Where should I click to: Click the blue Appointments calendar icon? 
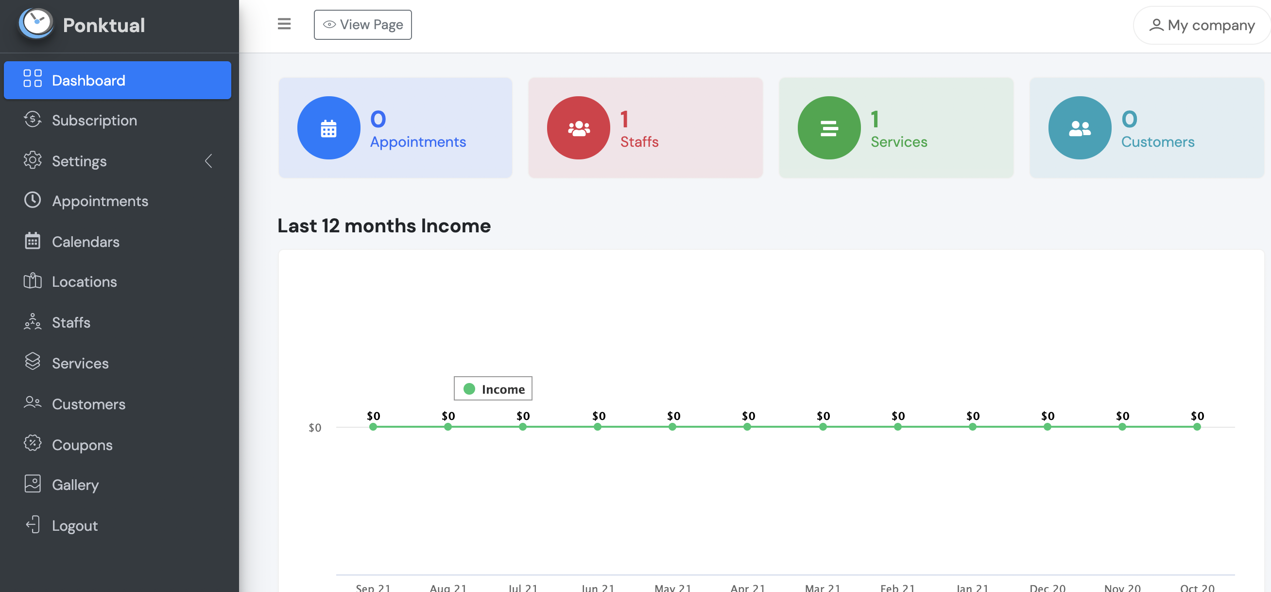pyautogui.click(x=328, y=128)
